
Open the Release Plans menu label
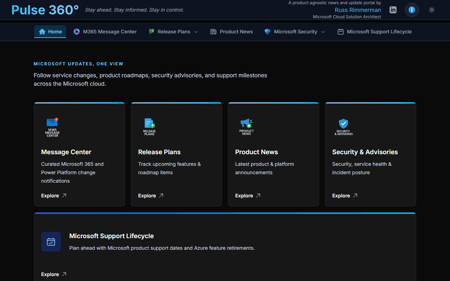click(x=174, y=32)
